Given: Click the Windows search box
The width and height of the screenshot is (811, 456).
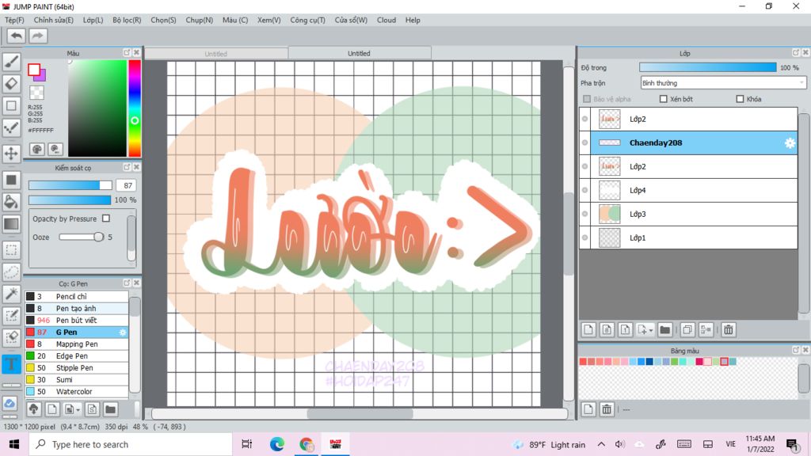Looking at the screenshot, I should [x=131, y=444].
